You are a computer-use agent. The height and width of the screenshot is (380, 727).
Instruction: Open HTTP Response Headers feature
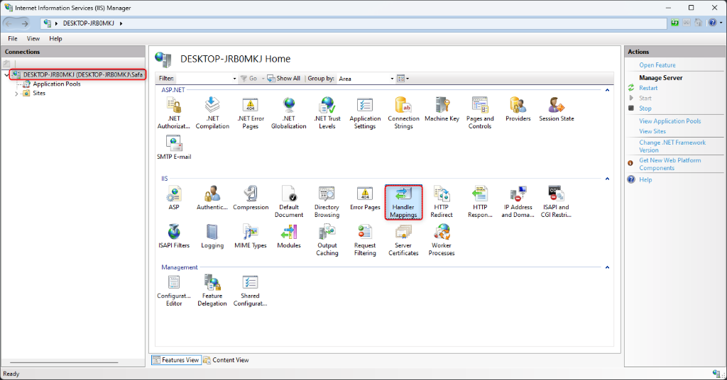tap(480, 202)
